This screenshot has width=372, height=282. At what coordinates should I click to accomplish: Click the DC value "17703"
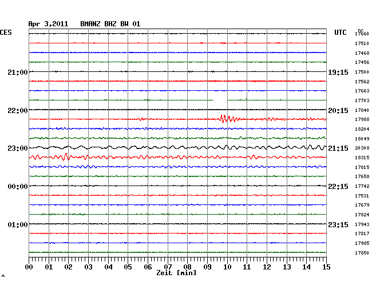362,100
